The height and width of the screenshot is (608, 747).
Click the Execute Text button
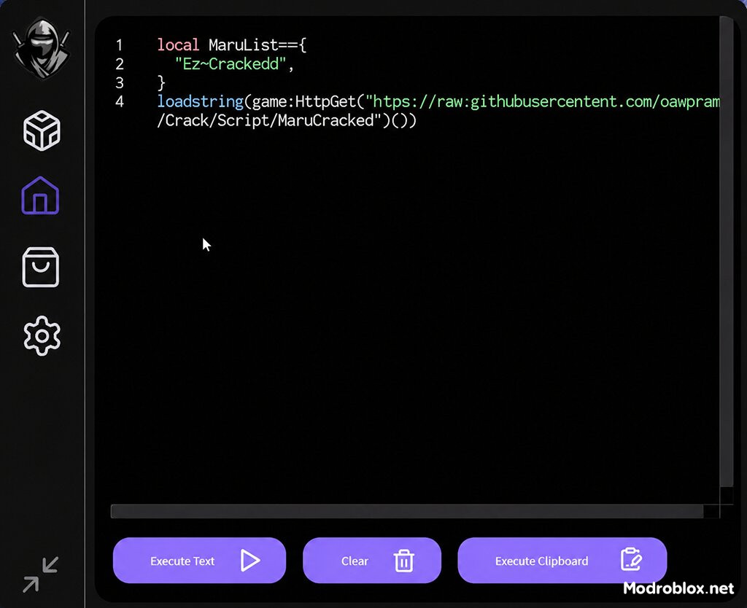tap(199, 561)
